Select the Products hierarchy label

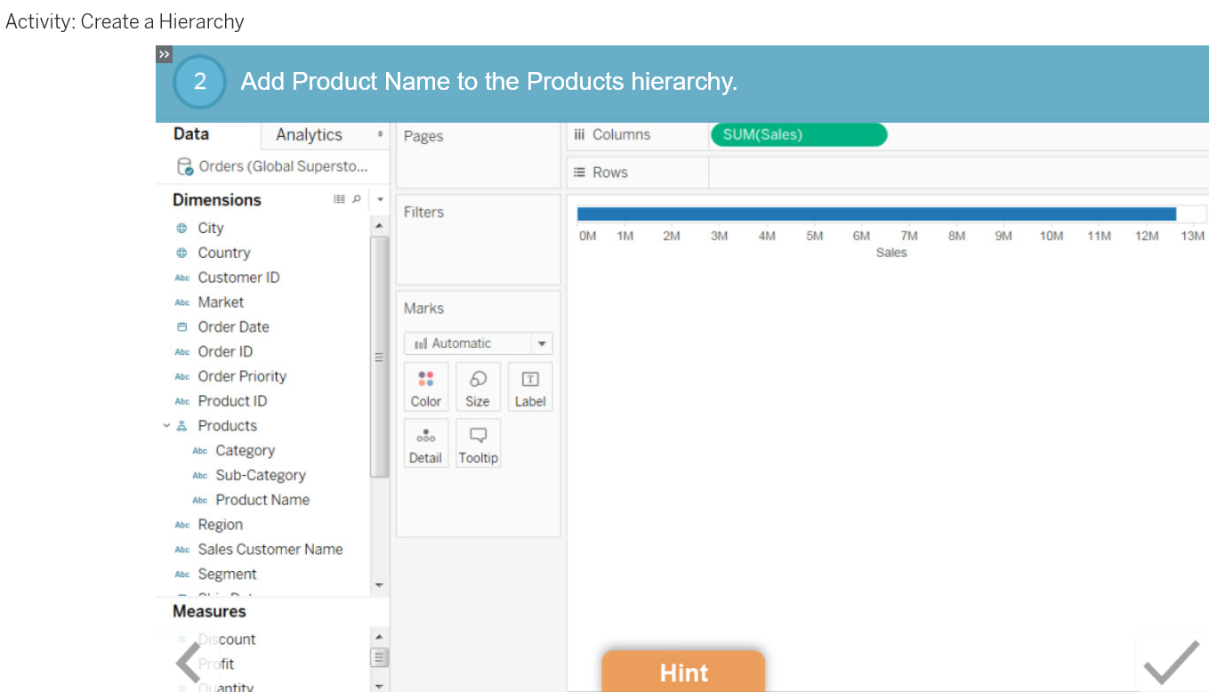[227, 426]
